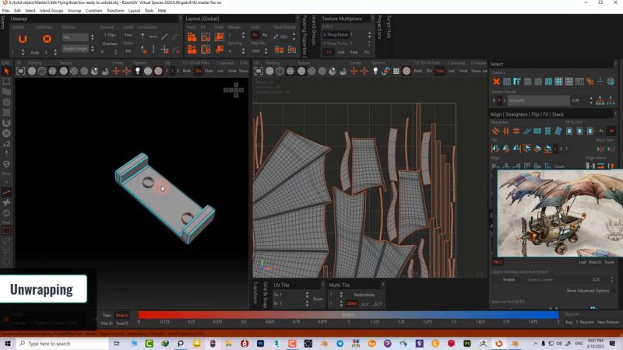Open the Transform menu in the menu bar
Viewport: 623px width, 350px height.
(x=114, y=11)
